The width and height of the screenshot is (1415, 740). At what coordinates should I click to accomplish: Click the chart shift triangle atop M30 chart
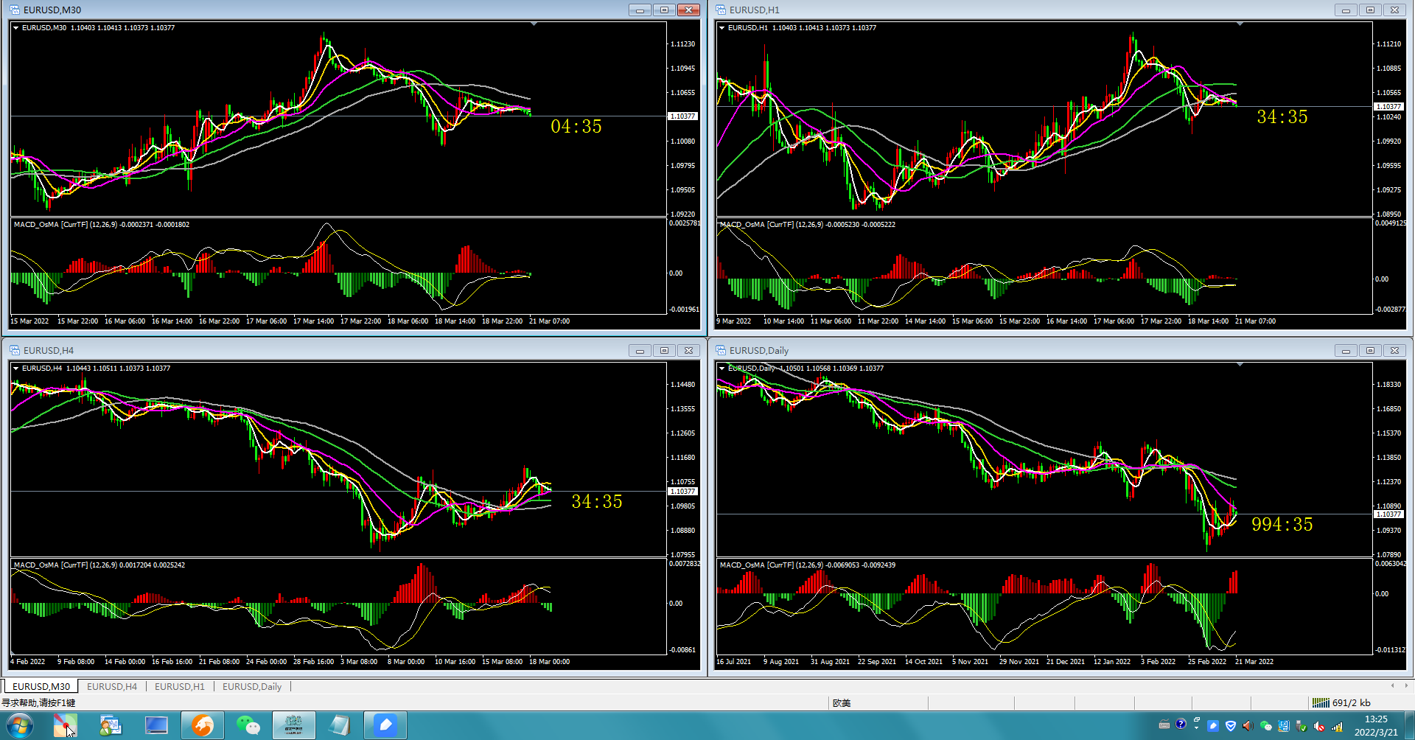coord(534,24)
